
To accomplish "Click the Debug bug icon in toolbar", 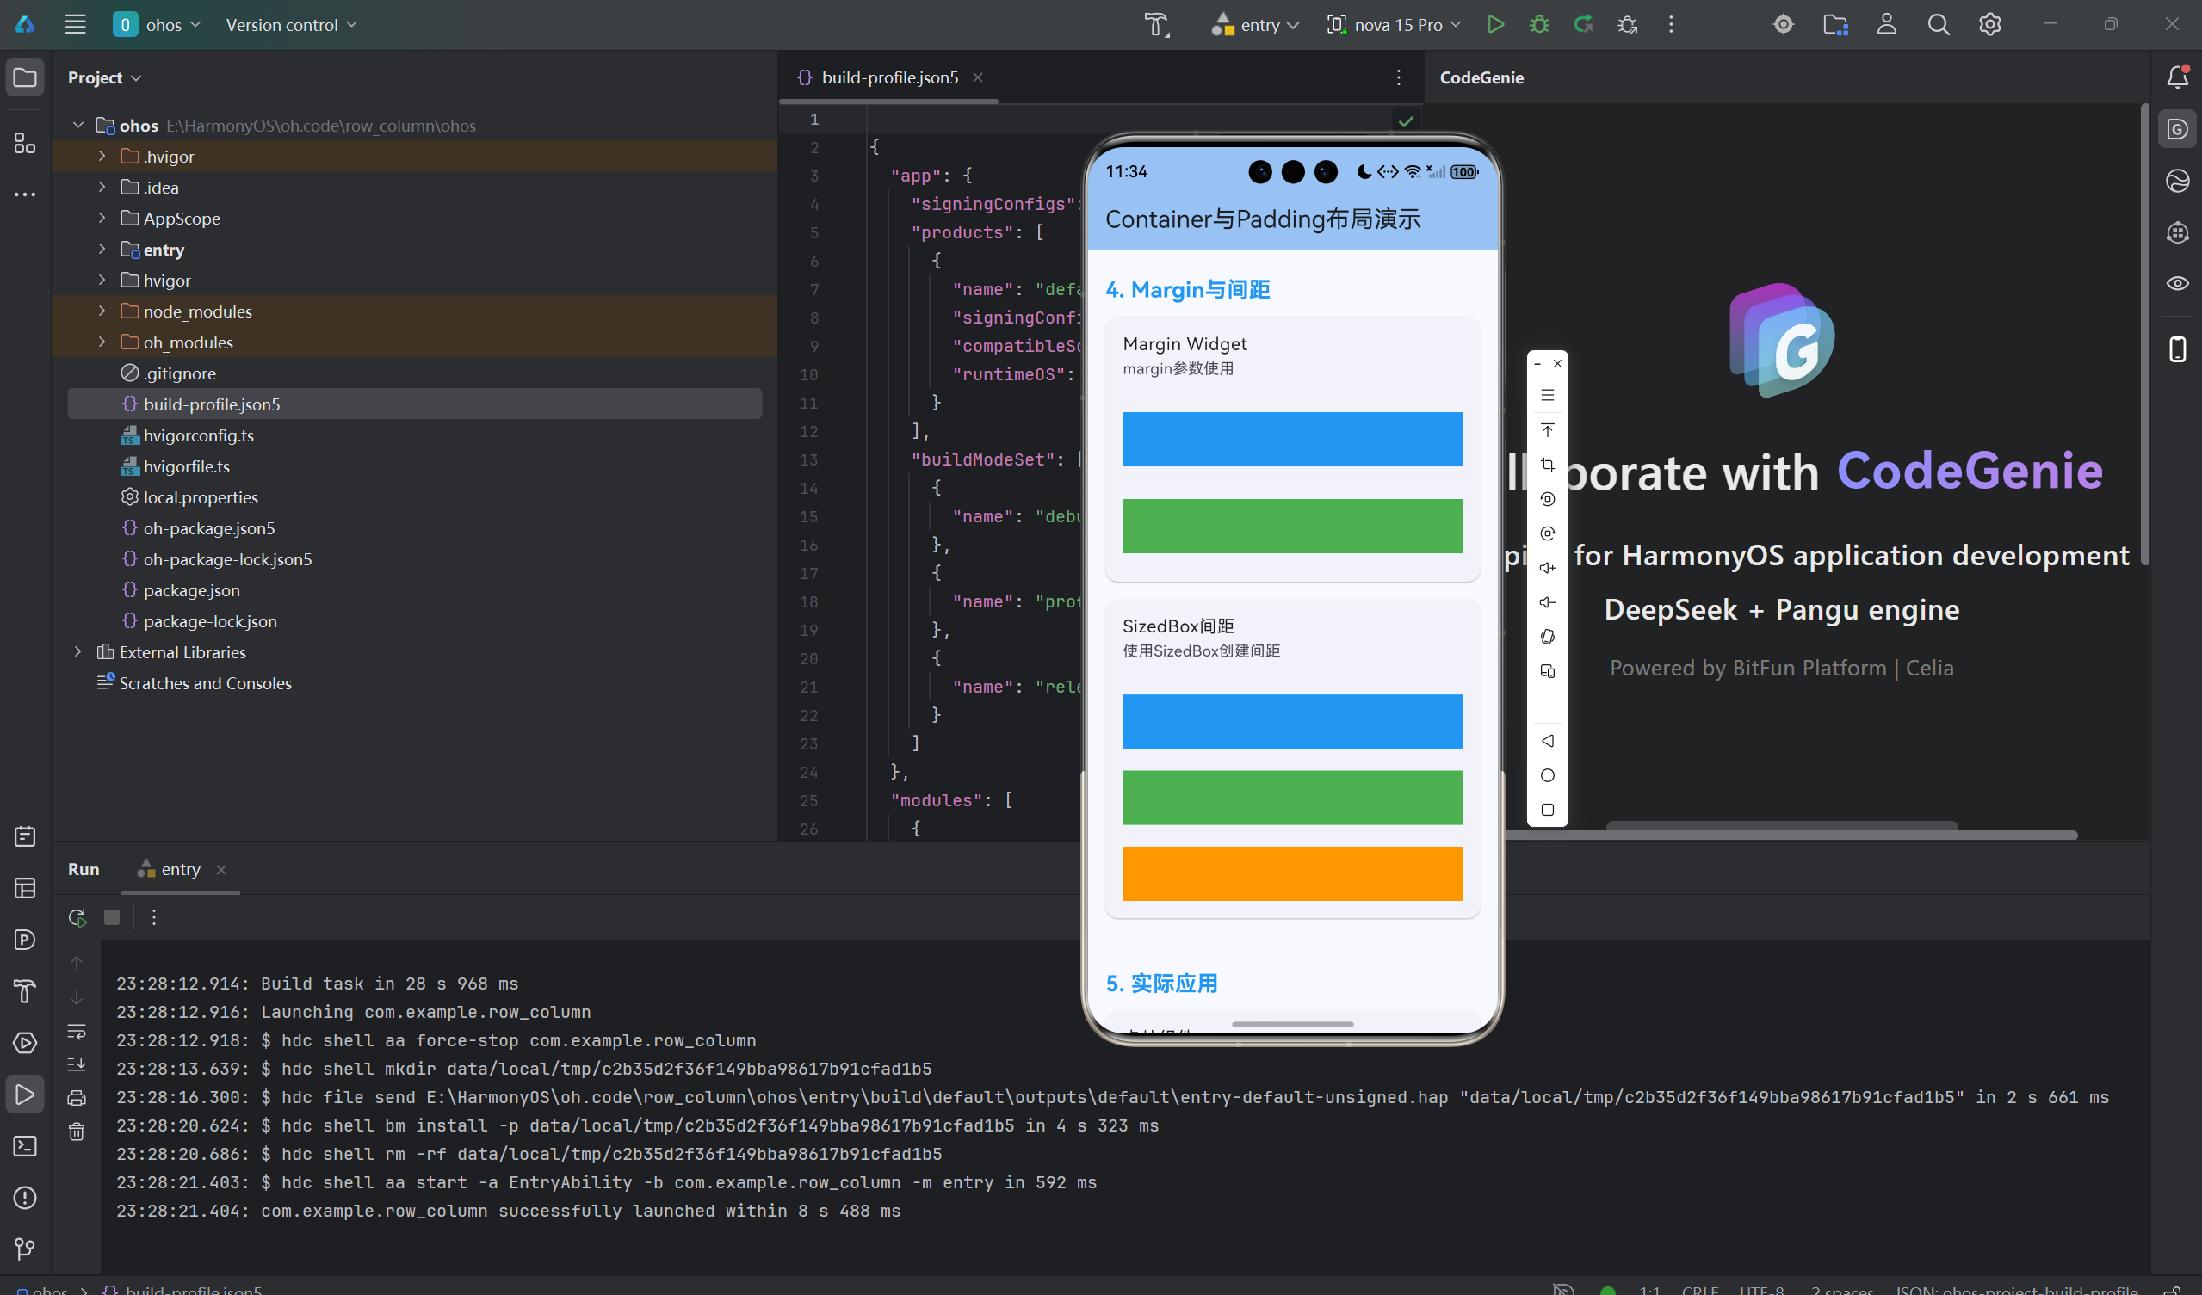I will coord(1539,24).
